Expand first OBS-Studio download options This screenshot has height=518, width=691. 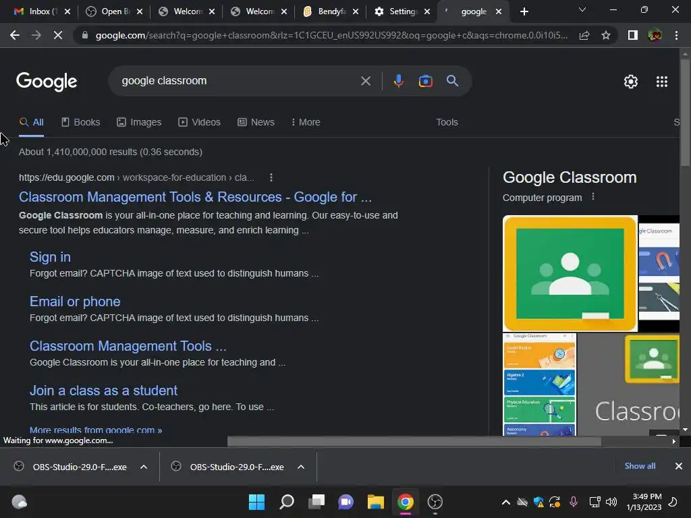(x=144, y=467)
